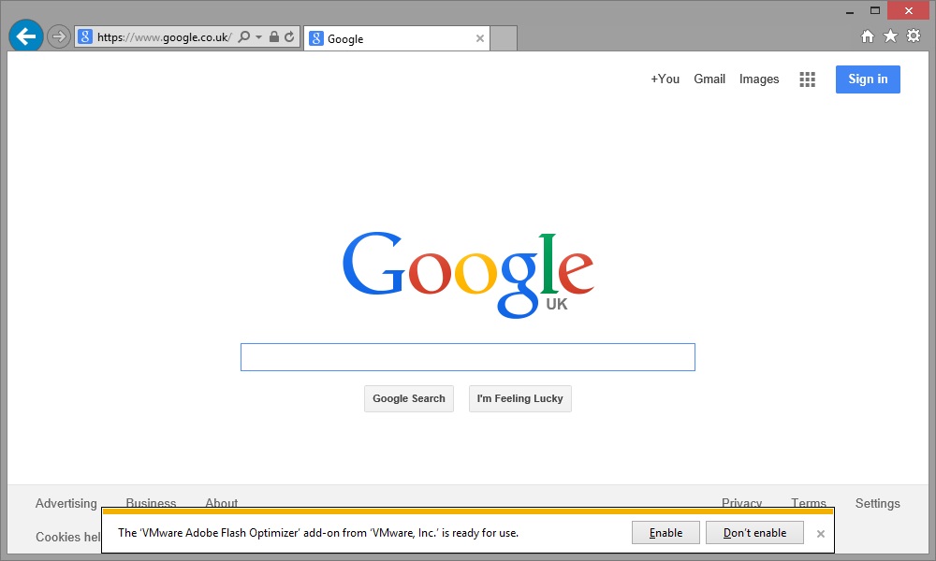Open the Tools gear icon
936x561 pixels.
pyautogui.click(x=914, y=36)
